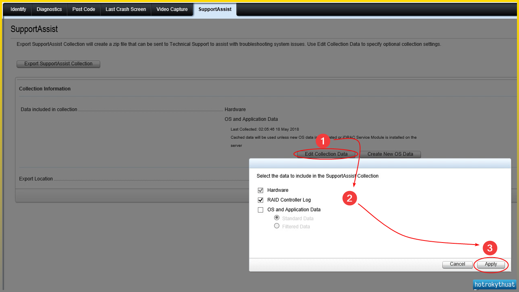The image size is (519, 292).
Task: Click the Data included in collection label
Action: [49, 109]
